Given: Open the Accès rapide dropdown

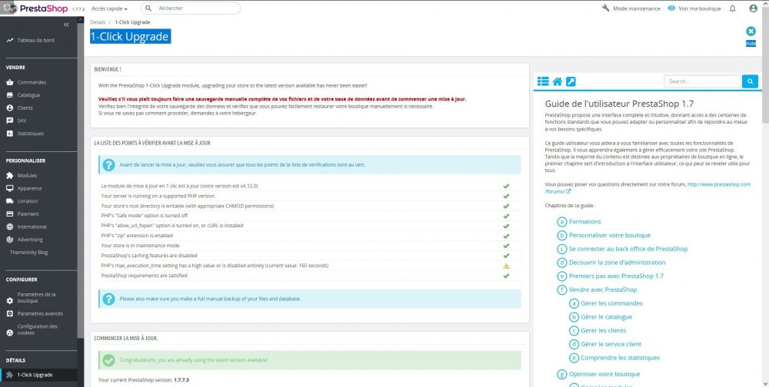Looking at the screenshot, I should click(x=109, y=8).
